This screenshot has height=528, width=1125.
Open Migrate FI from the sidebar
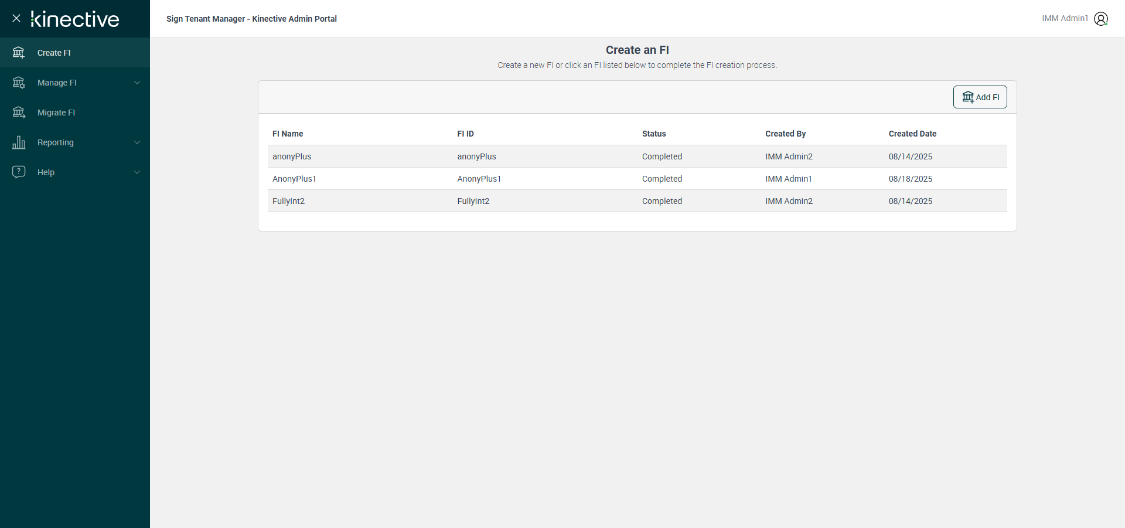pos(56,113)
